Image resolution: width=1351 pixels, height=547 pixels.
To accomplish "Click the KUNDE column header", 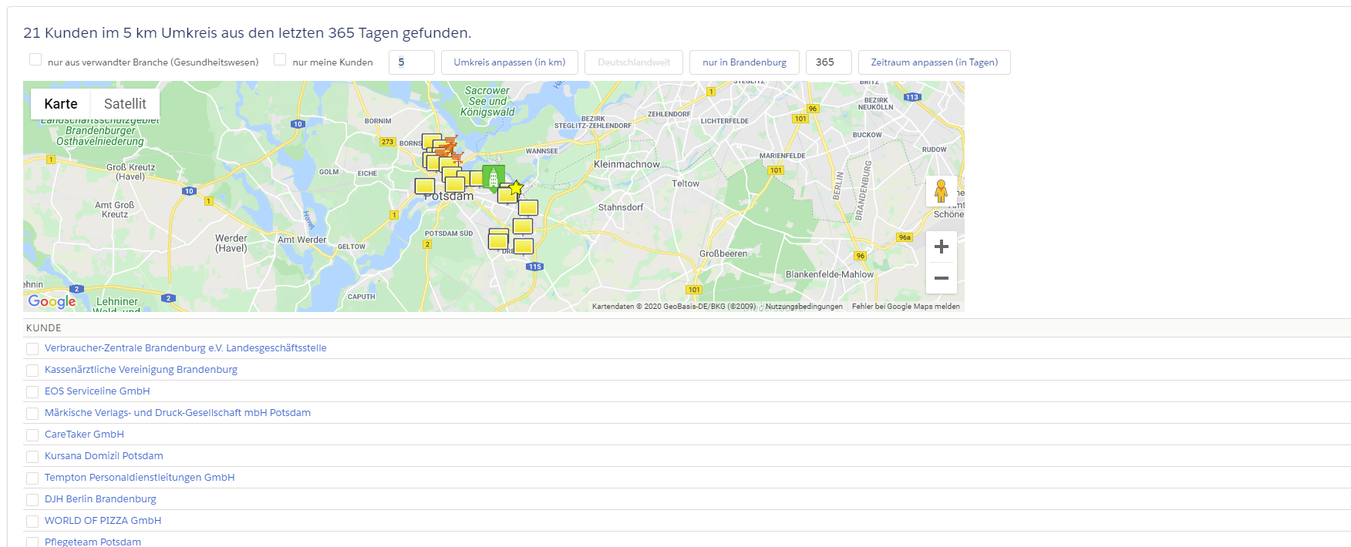I will click(x=44, y=328).
